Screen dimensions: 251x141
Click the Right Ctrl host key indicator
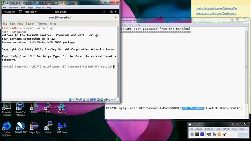coord(111,99)
